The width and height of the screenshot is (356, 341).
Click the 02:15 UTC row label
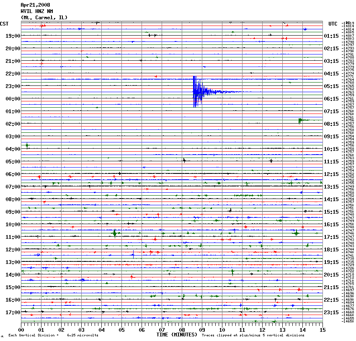point(331,49)
